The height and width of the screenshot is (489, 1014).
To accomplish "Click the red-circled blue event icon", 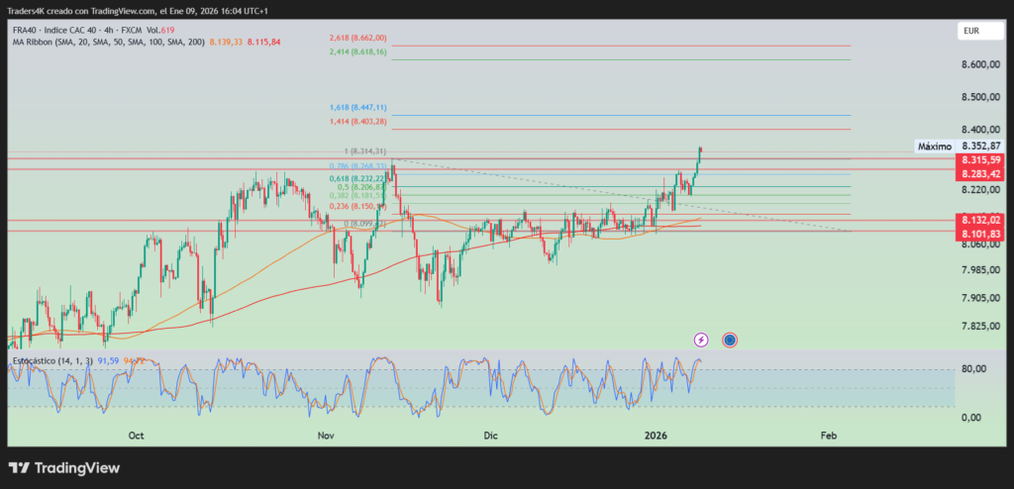I will tap(730, 340).
